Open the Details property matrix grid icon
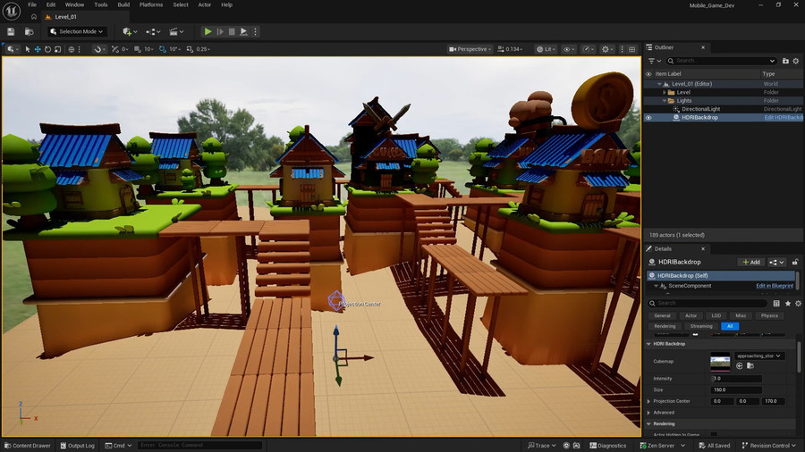805x452 pixels. 776,304
